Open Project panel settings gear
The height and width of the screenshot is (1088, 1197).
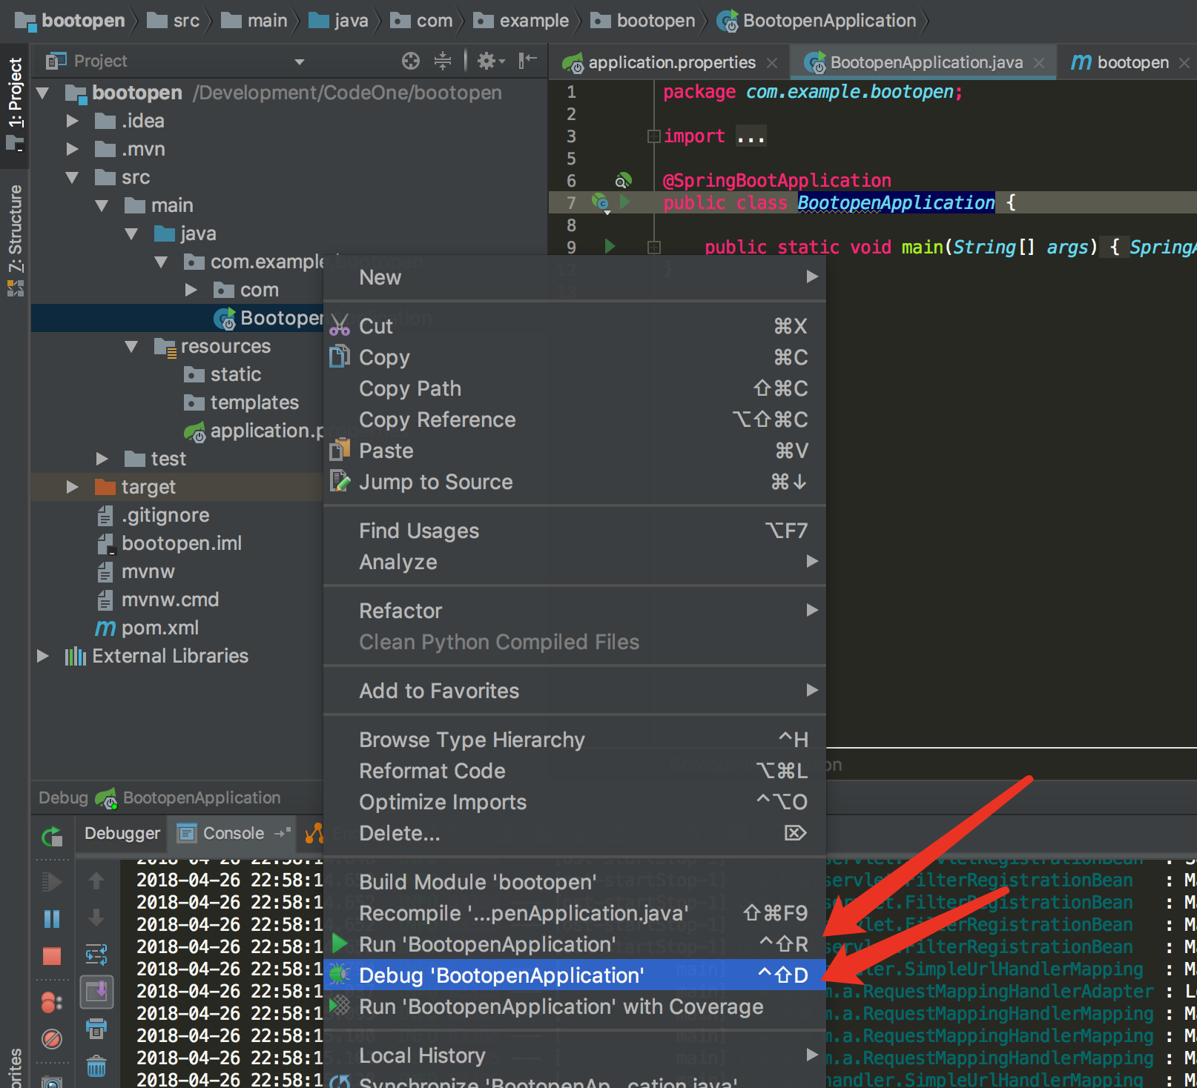[490, 61]
